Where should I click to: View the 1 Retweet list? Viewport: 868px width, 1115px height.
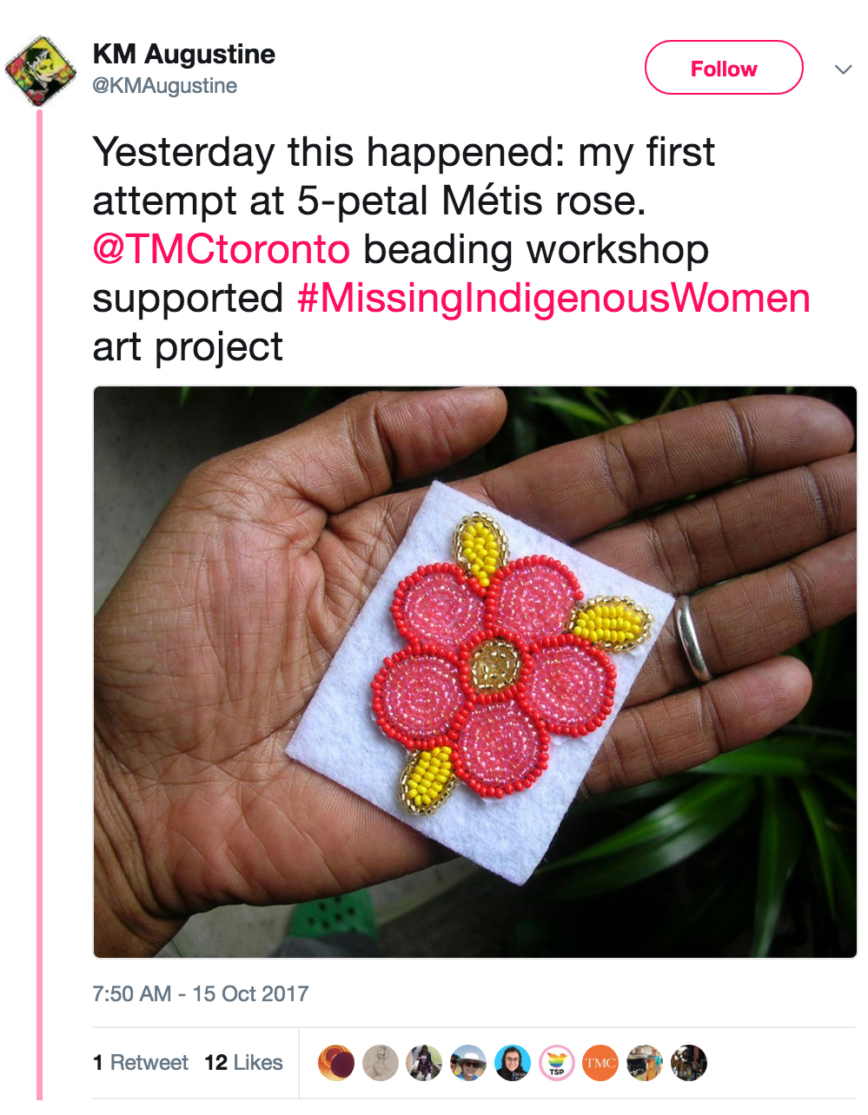point(141,1063)
